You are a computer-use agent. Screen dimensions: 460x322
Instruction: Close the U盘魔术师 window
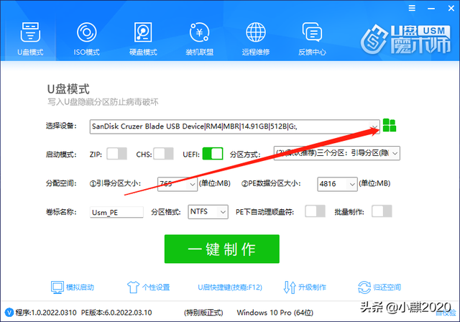451,8
